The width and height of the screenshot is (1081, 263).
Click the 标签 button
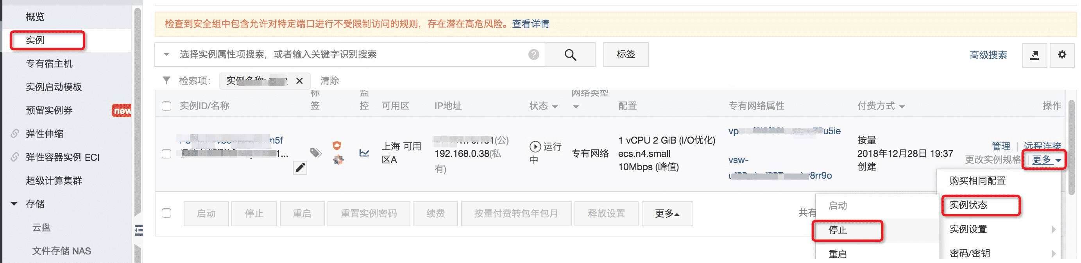tap(625, 55)
